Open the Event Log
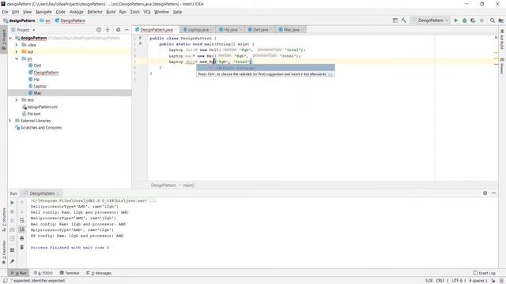The width and height of the screenshot is (506, 284). pyautogui.click(x=484, y=273)
